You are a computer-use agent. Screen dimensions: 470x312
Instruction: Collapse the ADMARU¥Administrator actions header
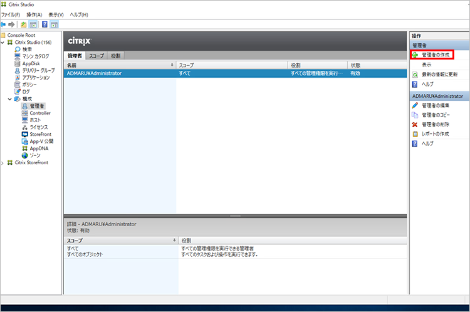point(439,96)
